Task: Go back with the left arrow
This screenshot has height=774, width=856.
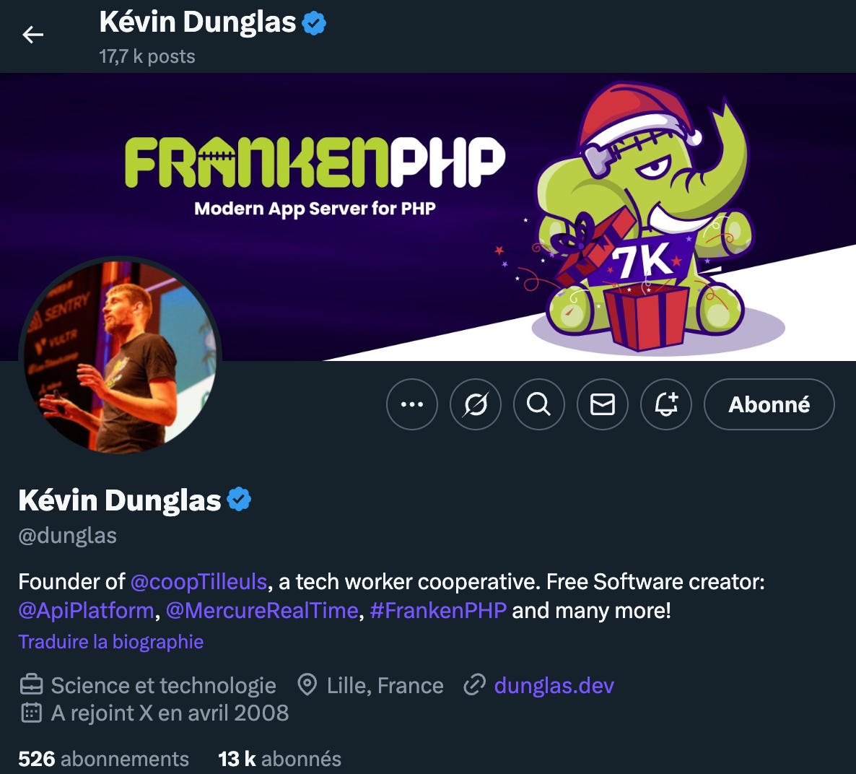Action: 32,35
